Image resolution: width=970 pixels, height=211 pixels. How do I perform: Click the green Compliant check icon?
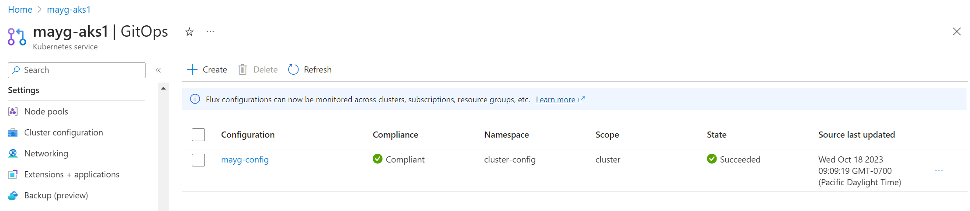(378, 159)
